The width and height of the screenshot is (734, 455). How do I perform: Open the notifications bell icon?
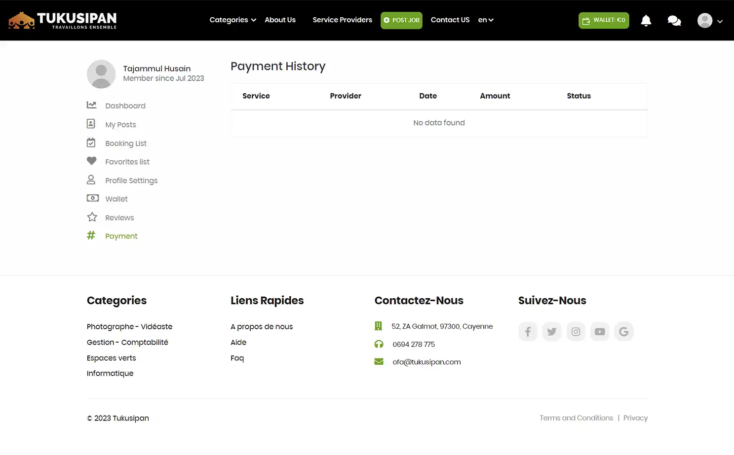(x=646, y=20)
